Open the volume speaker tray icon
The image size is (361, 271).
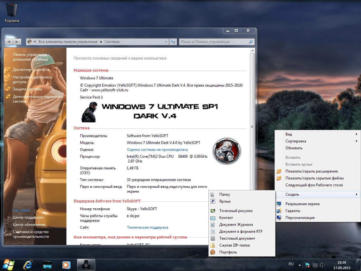[322, 265]
